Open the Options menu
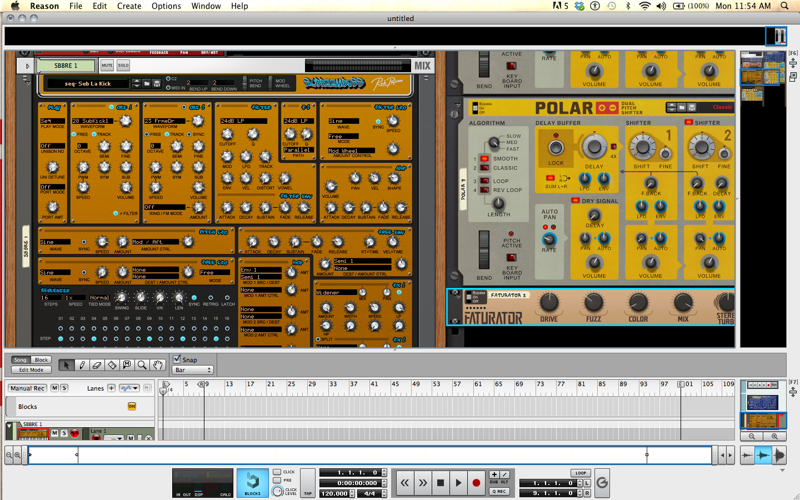This screenshot has width=800, height=500. (x=166, y=6)
